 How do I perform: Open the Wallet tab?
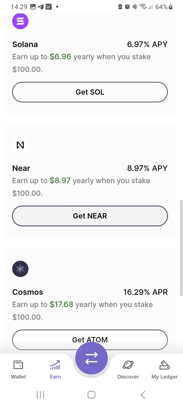pos(19,369)
